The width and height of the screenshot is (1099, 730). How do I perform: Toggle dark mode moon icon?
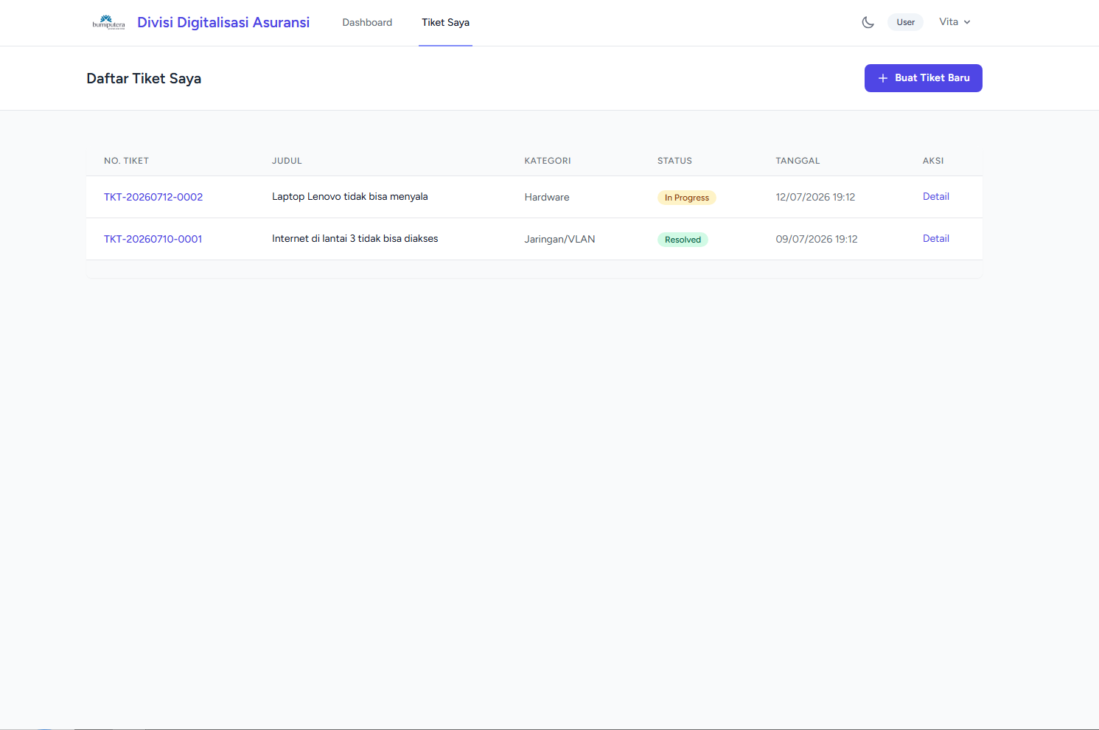click(x=868, y=22)
